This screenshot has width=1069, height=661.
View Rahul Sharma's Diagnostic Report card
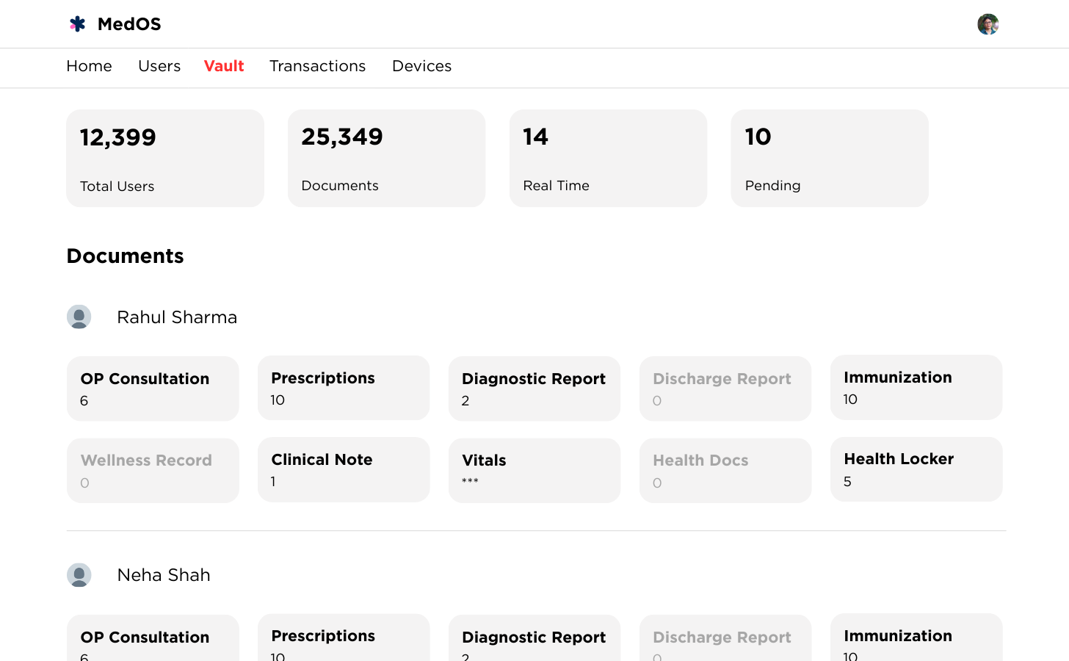534,389
